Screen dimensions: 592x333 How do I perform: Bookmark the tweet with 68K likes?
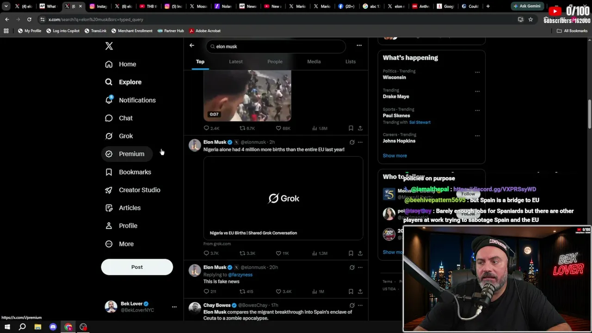(x=351, y=128)
